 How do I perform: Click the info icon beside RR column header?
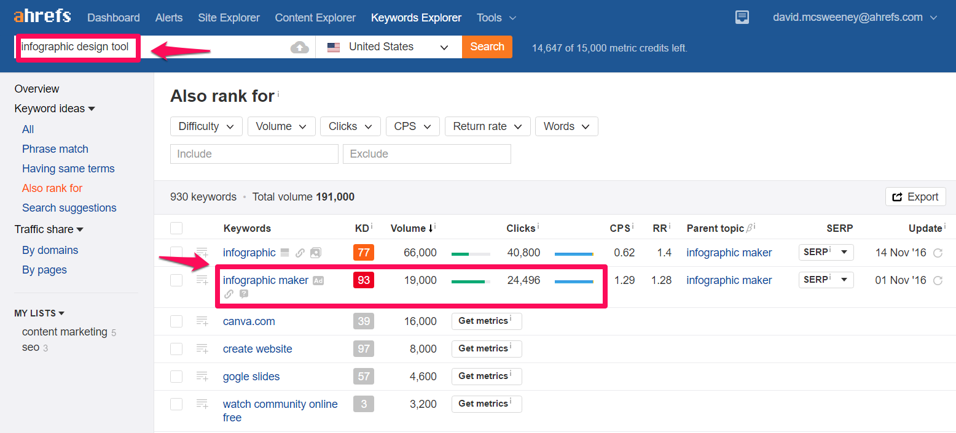click(670, 226)
